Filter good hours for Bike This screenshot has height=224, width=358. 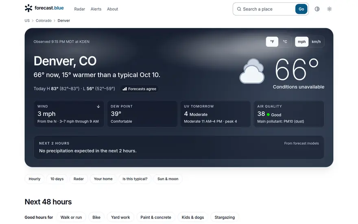pyautogui.click(x=96, y=217)
